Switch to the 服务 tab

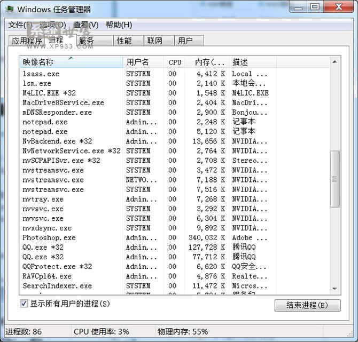coord(87,41)
